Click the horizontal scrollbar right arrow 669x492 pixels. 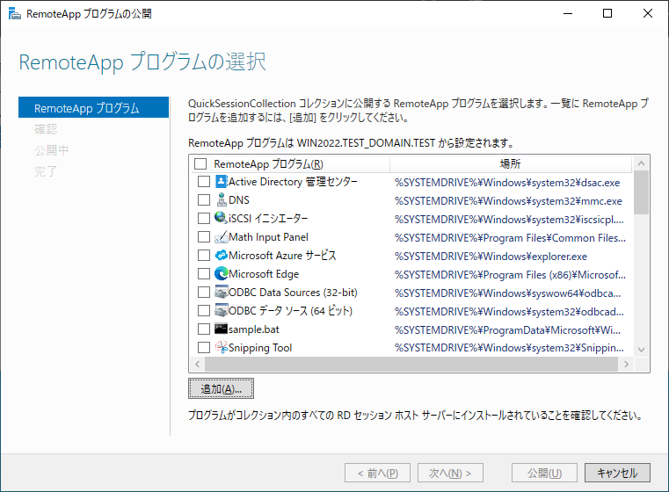click(x=626, y=364)
